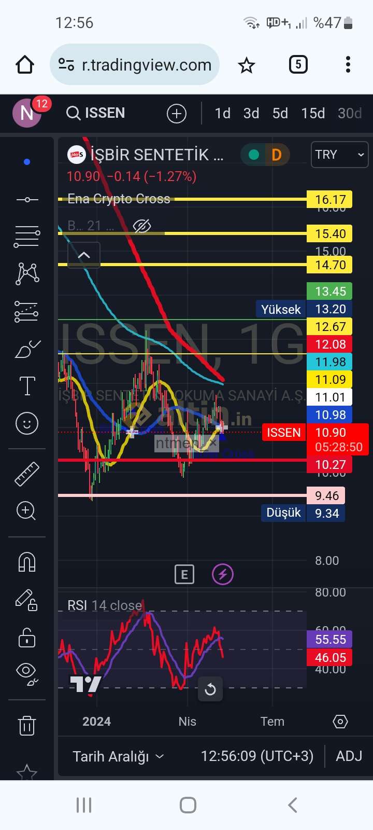
Task: Tap the site info icon in address bar
Action: coord(66,65)
